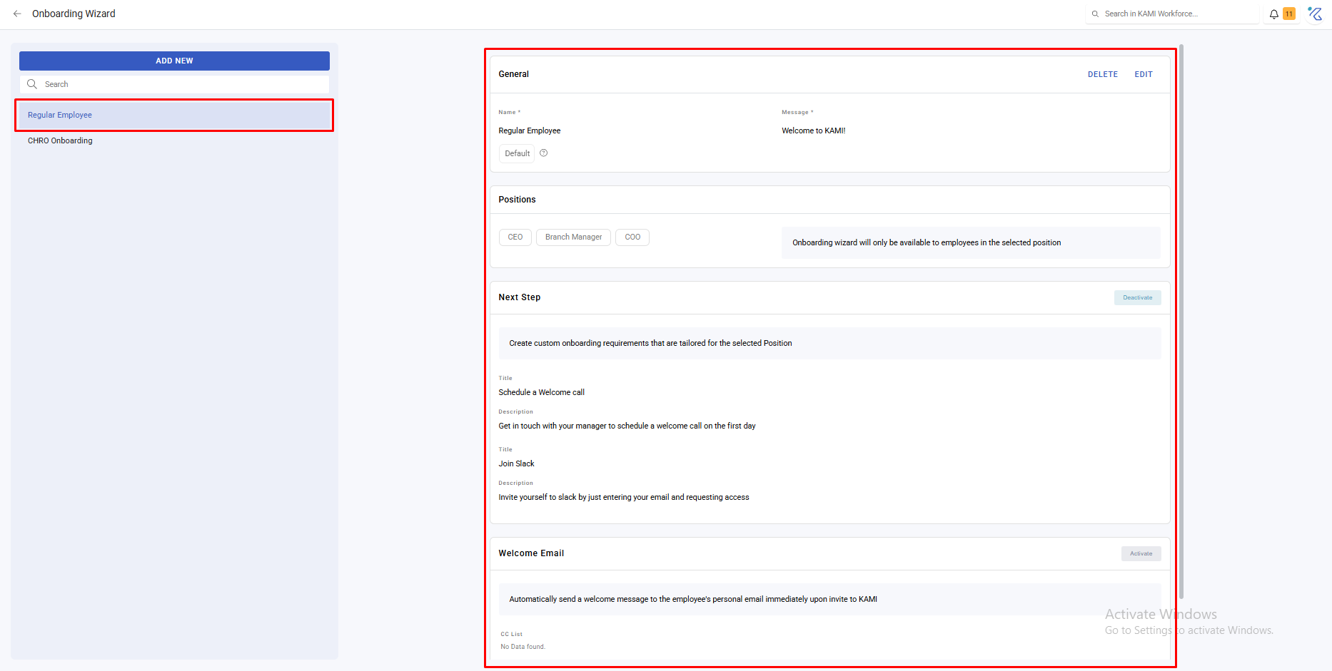Activate the Welcome Email section

(1141, 553)
